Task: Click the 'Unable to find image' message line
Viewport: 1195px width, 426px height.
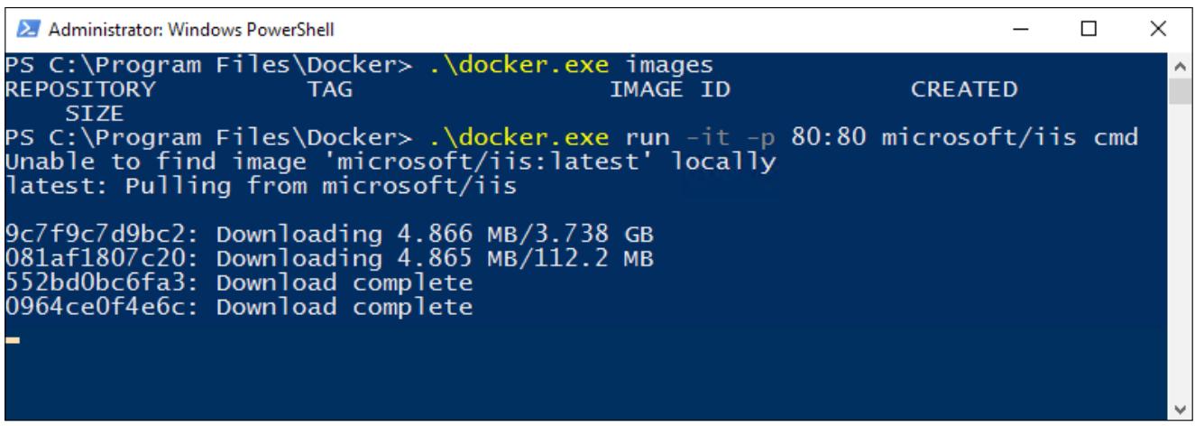Action: [x=391, y=162]
